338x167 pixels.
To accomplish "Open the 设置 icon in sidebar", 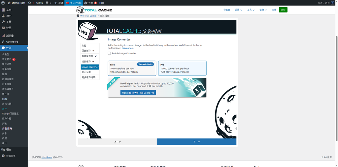I will click(x=3, y=28).
